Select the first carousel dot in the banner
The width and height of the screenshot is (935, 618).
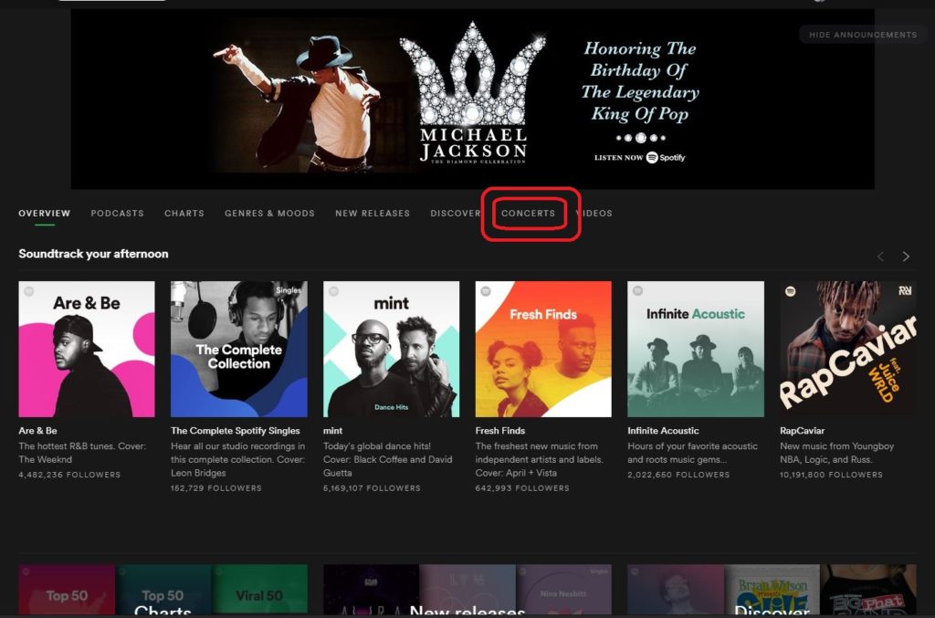[618, 137]
